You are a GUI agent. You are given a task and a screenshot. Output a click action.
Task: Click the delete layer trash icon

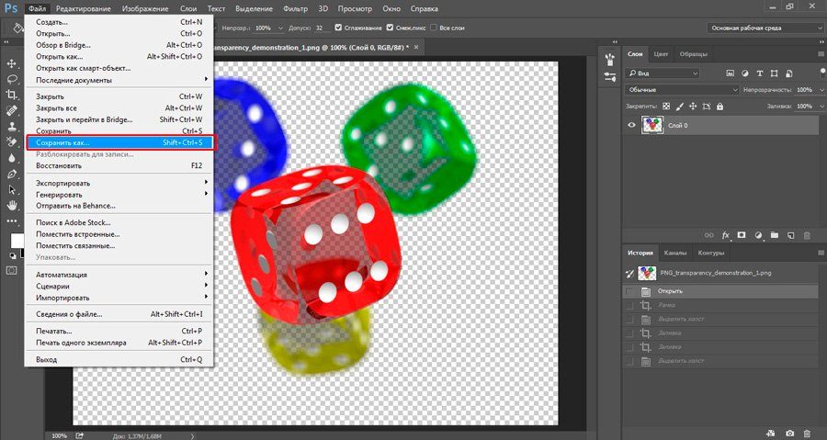806,234
